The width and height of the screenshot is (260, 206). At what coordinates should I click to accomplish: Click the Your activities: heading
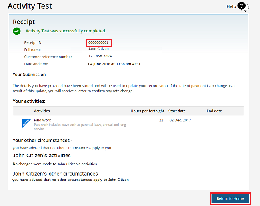tap(29, 101)
